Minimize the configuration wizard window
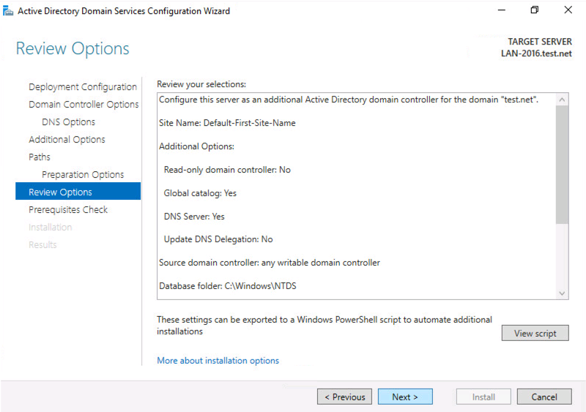The width and height of the screenshot is (586, 412). click(x=502, y=10)
